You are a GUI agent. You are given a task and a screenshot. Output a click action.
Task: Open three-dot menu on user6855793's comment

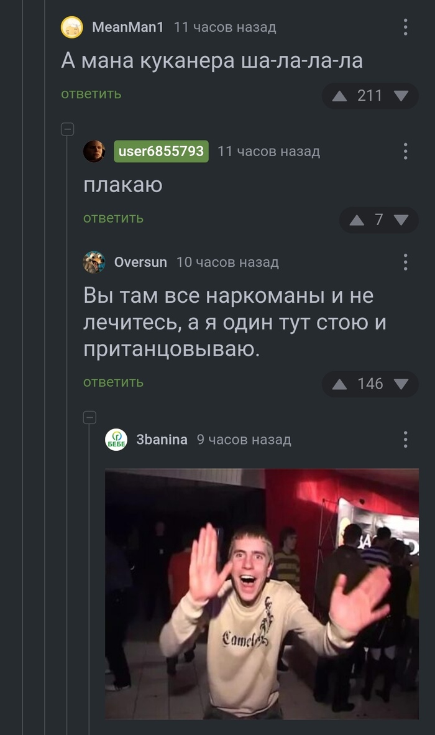point(406,151)
